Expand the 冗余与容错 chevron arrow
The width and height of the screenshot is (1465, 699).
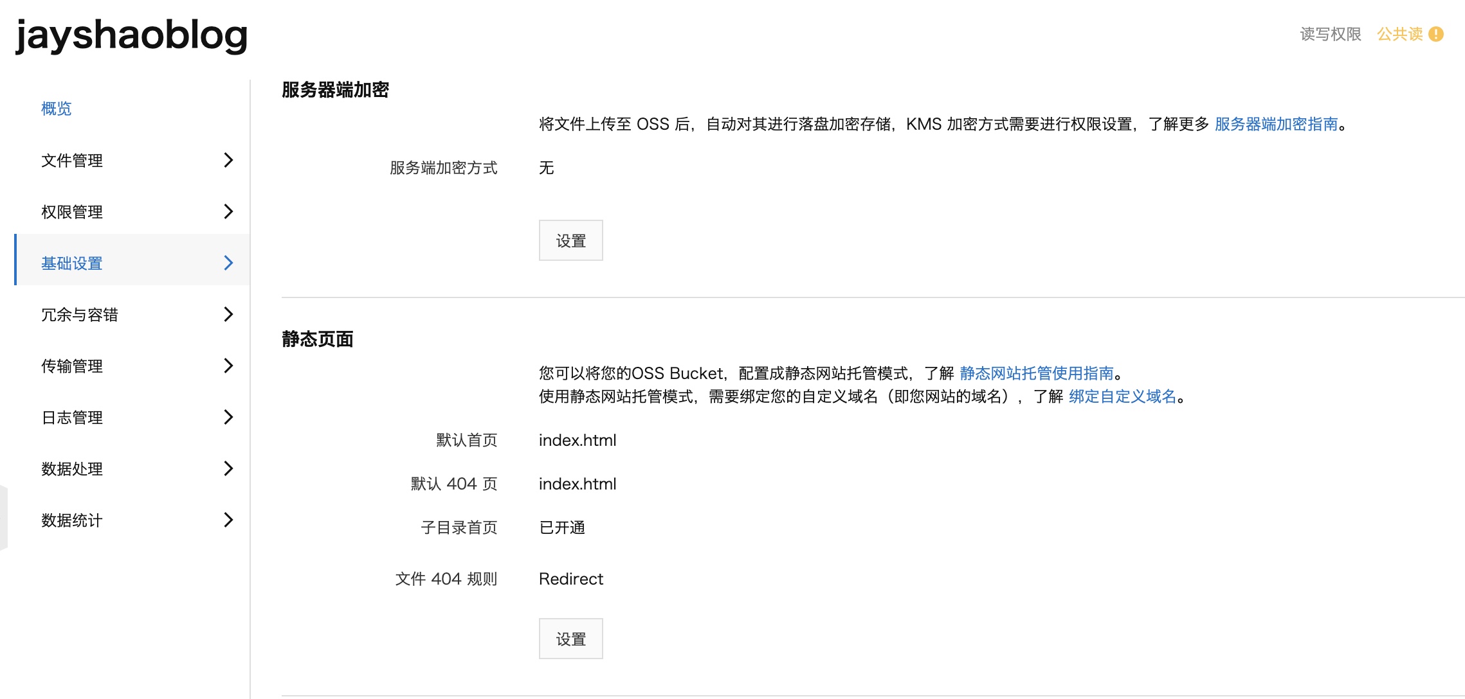[x=228, y=314]
